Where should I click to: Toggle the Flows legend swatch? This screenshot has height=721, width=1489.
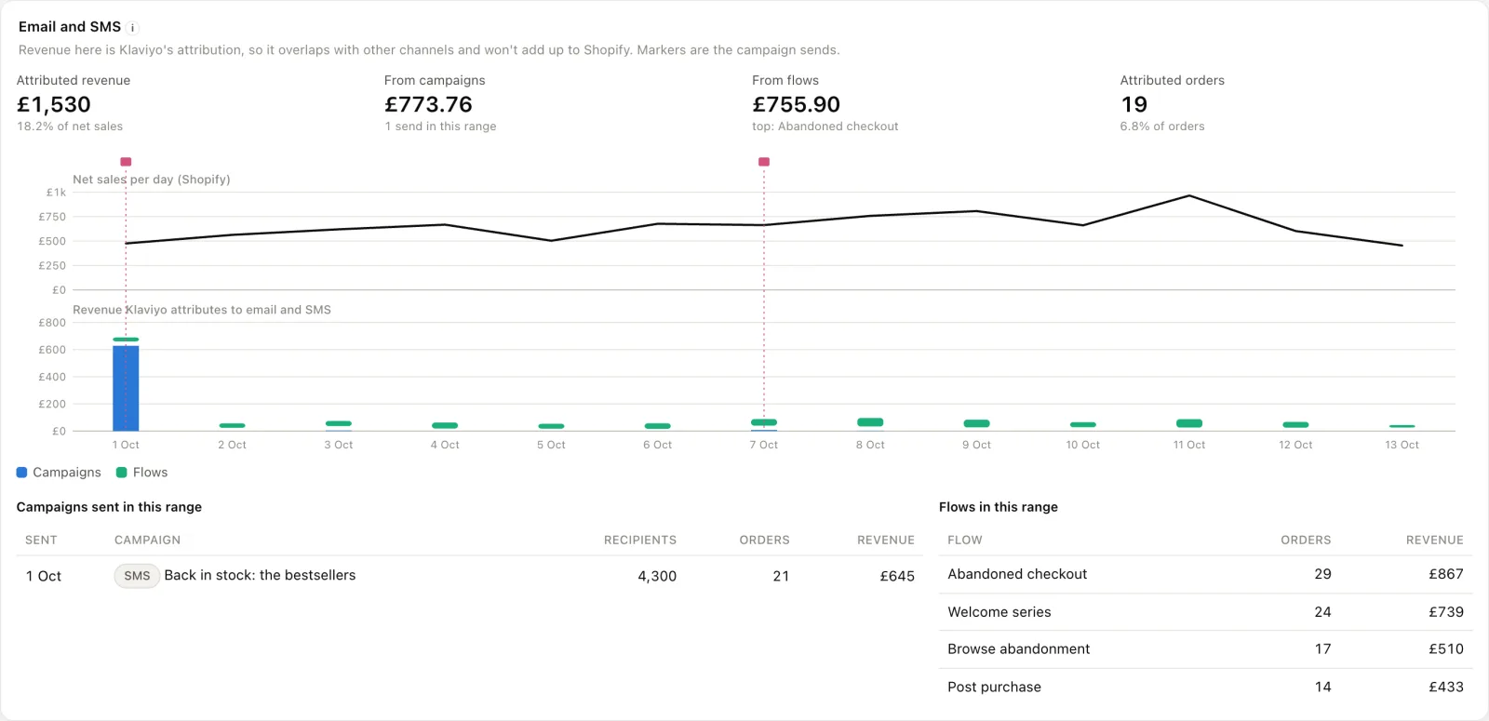(x=121, y=473)
